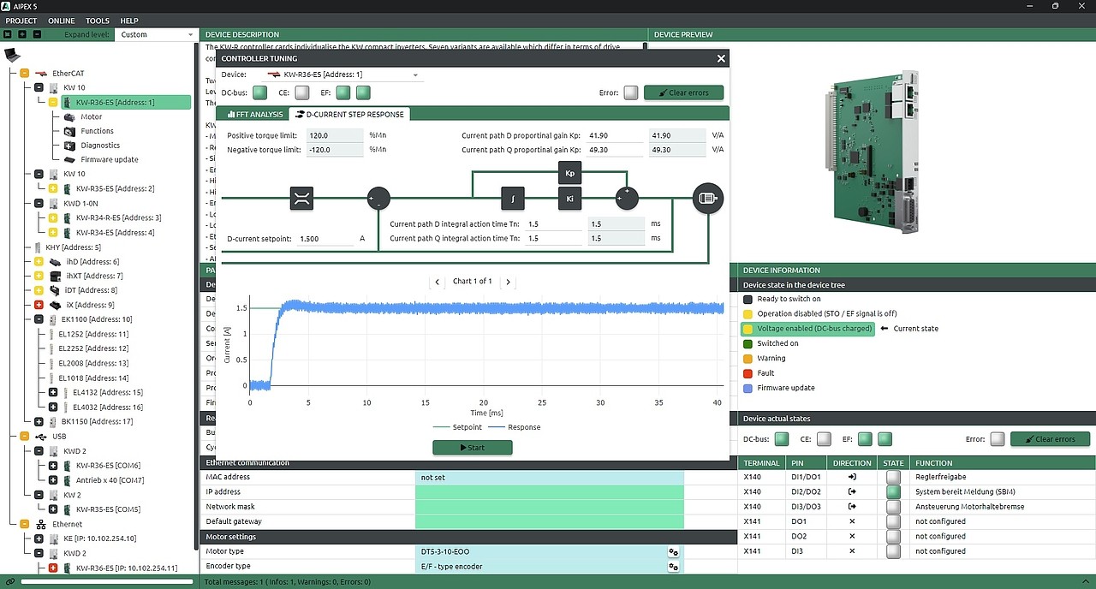Viewport: 1096px width, 589px height.
Task: Open motor type settings gear icon
Action: click(673, 552)
